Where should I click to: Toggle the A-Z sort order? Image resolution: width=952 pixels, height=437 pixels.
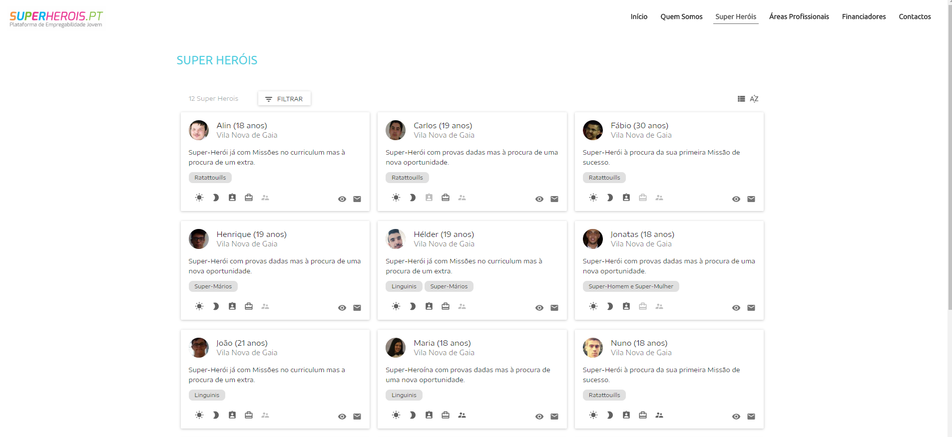(754, 99)
